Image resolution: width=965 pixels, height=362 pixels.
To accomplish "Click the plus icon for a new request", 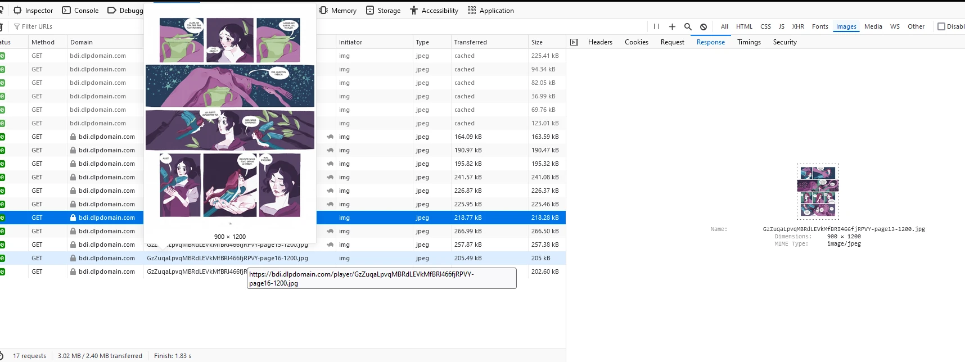I will coord(672,26).
